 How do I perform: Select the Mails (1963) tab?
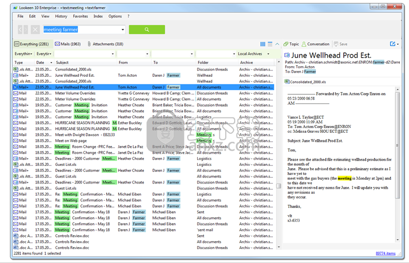(68, 44)
